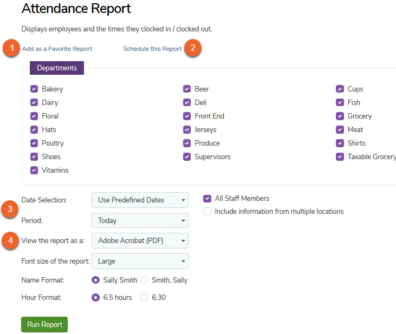Click the Hour Format label
This screenshot has width=396, height=334.
[41, 297]
